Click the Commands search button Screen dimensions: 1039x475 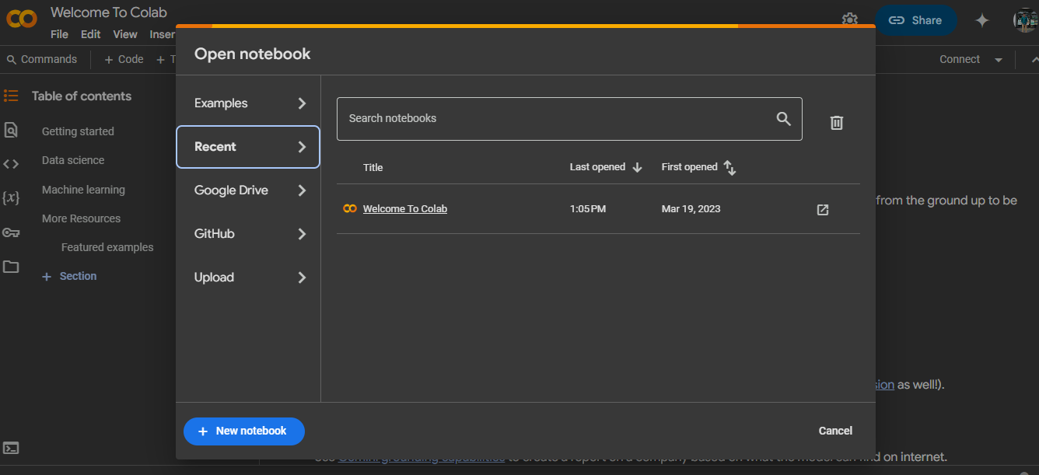click(42, 59)
